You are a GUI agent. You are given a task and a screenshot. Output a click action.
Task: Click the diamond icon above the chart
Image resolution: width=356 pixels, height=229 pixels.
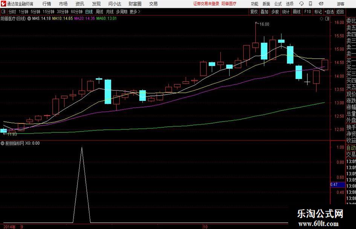click(x=321, y=19)
